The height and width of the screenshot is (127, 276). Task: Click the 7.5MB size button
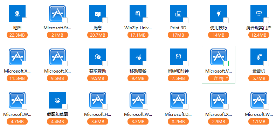tap(178, 78)
